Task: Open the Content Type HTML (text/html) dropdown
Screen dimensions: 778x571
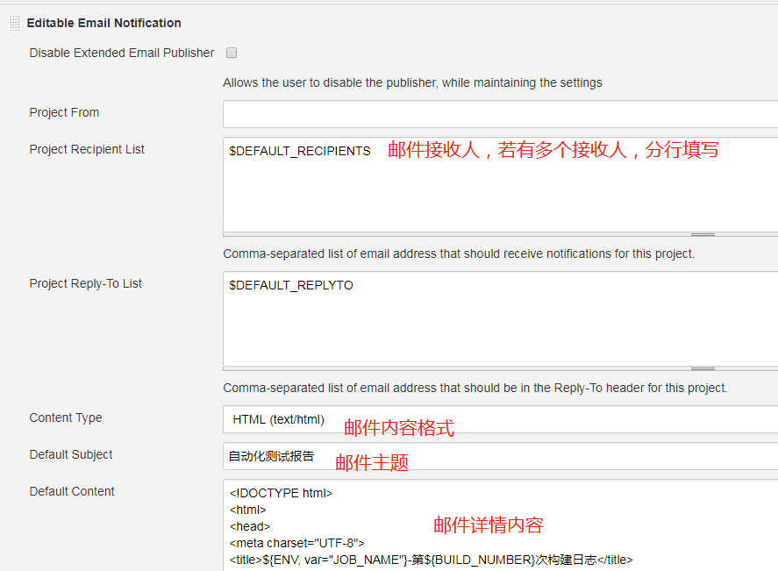Action: (x=500, y=419)
